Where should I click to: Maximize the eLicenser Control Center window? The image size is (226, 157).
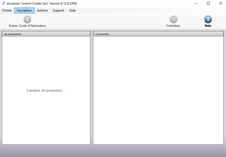pyautogui.click(x=208, y=3)
